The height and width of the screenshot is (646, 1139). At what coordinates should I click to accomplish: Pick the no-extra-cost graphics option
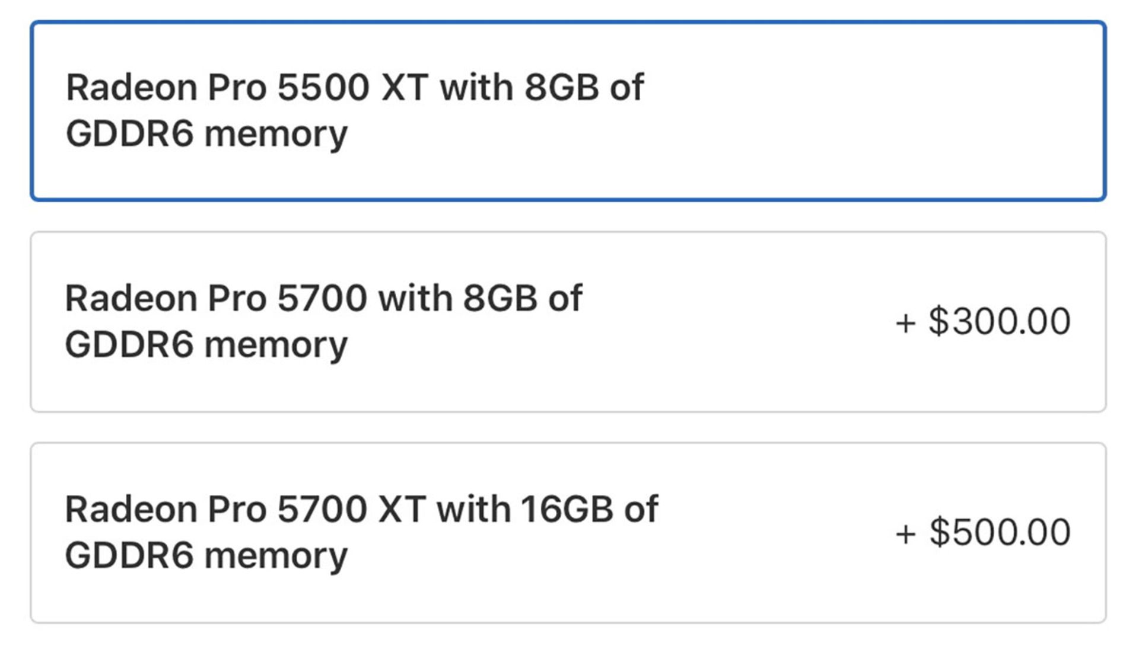click(x=568, y=111)
